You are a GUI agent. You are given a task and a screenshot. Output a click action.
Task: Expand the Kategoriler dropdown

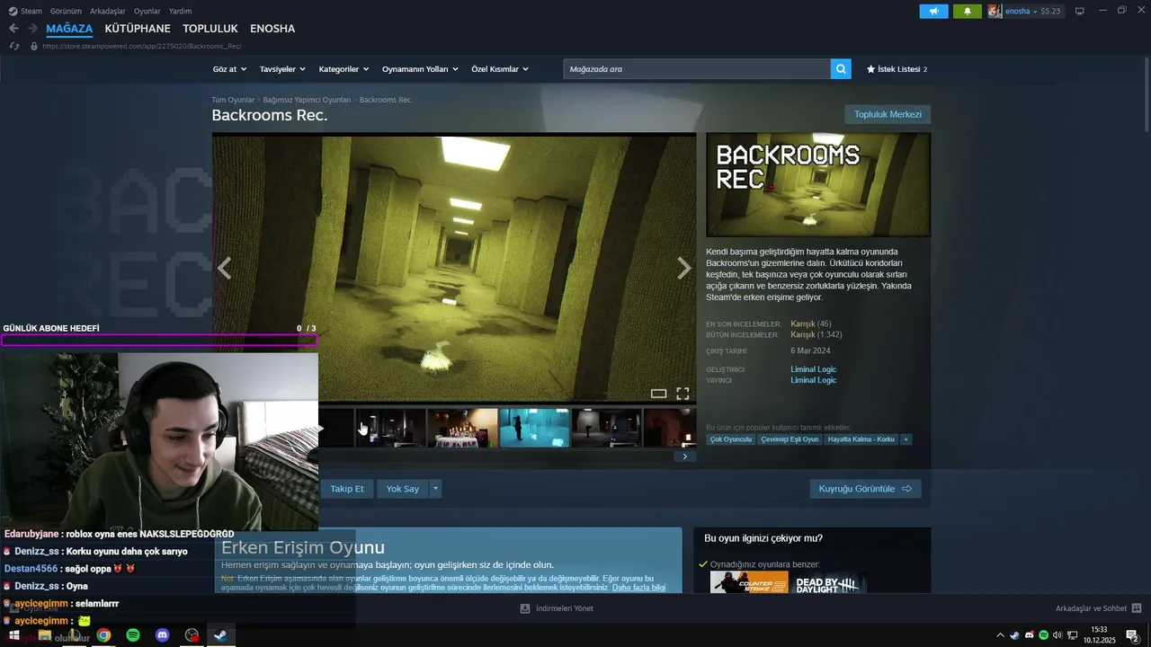[x=344, y=69]
